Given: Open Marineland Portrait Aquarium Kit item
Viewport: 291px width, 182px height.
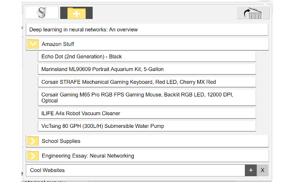Looking at the screenshot, I should pos(102,69).
